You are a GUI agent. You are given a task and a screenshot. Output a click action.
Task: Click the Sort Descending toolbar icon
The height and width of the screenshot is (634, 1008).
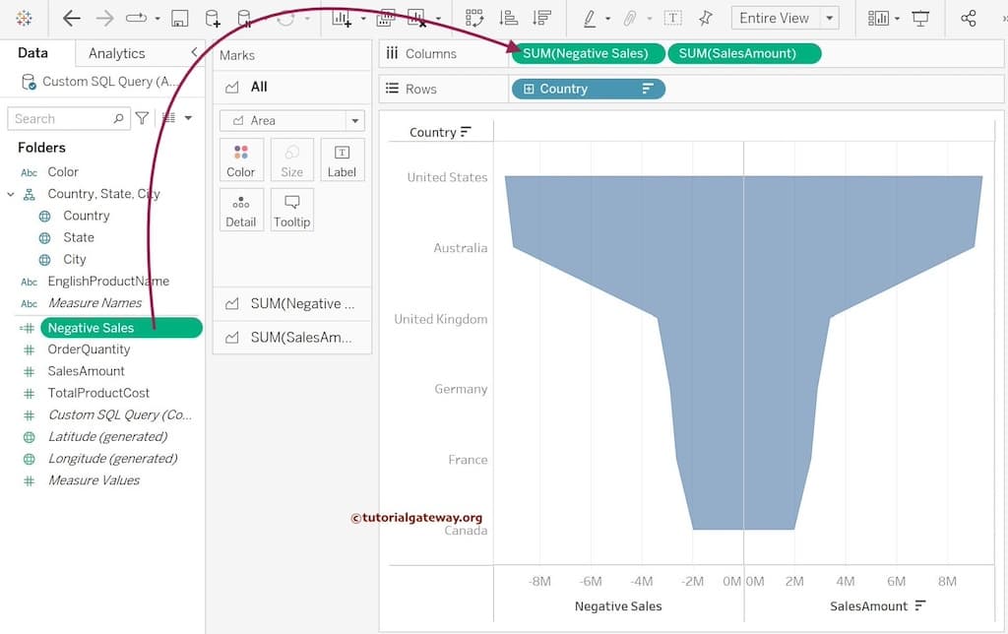click(540, 18)
